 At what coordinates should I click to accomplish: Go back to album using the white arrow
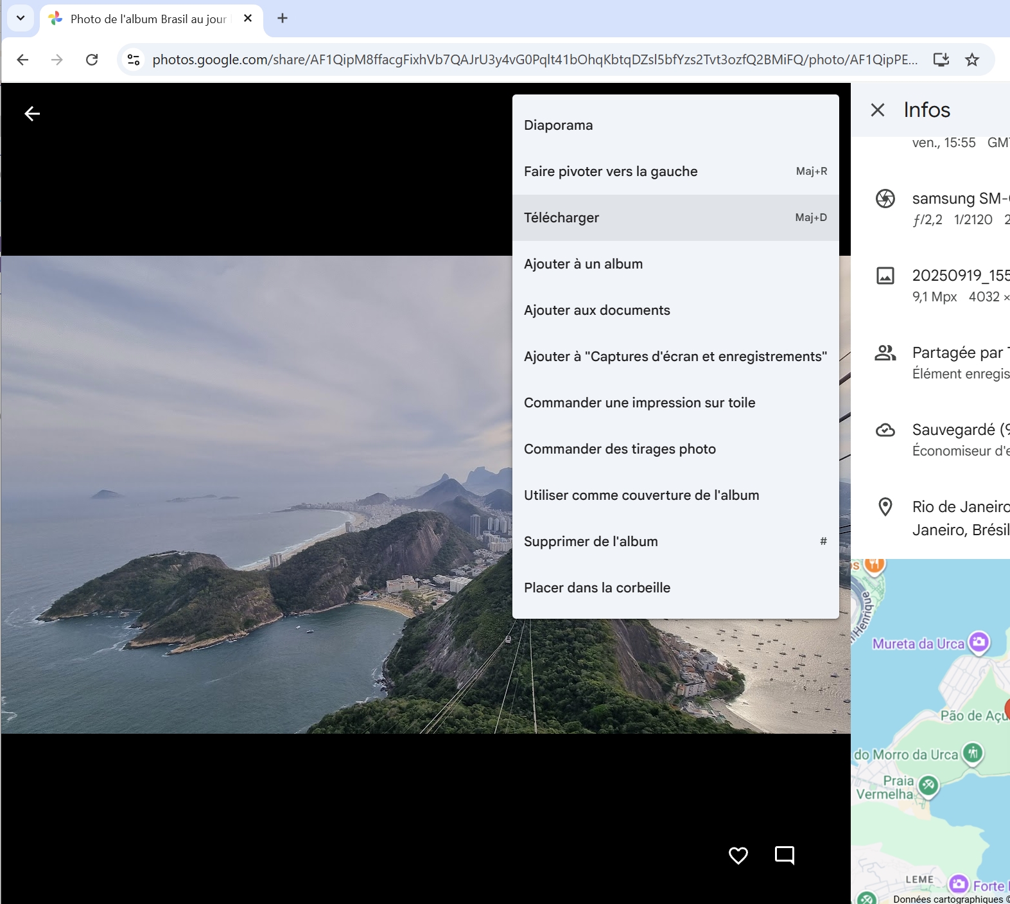tap(32, 114)
